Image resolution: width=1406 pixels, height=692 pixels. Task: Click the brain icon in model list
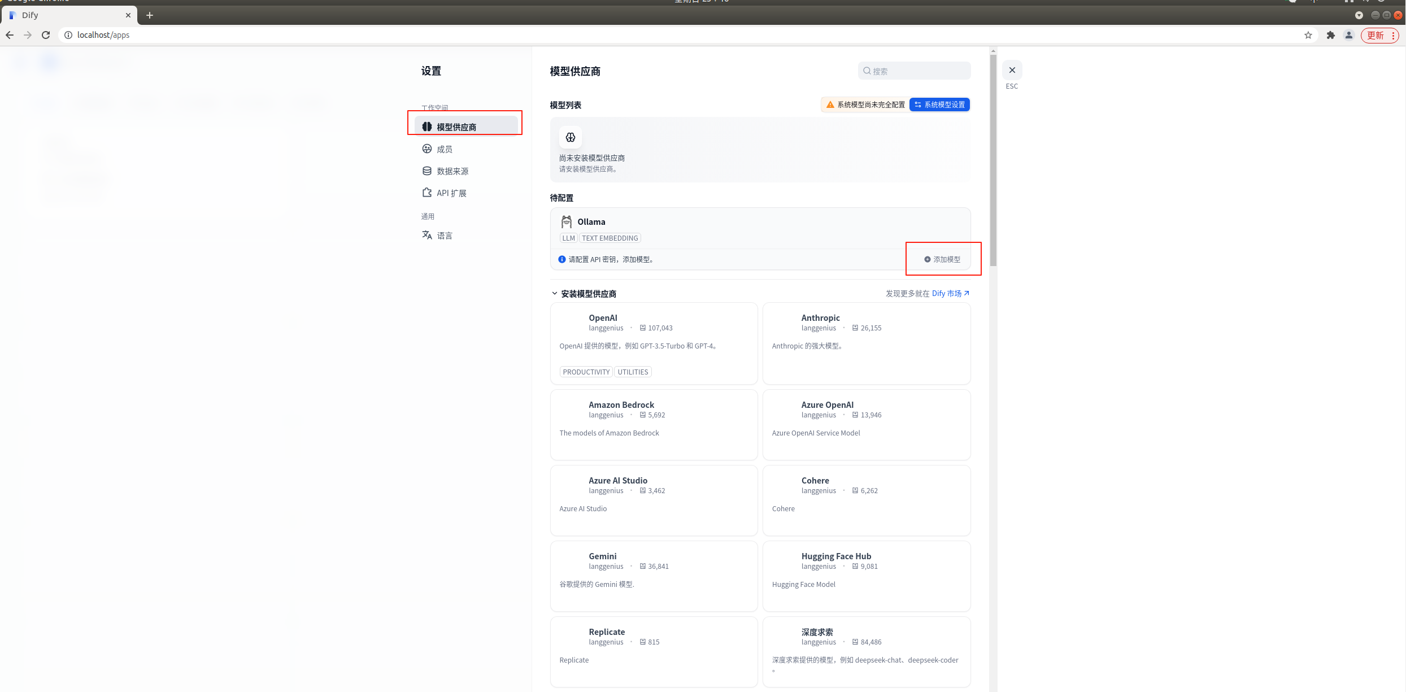pos(571,137)
